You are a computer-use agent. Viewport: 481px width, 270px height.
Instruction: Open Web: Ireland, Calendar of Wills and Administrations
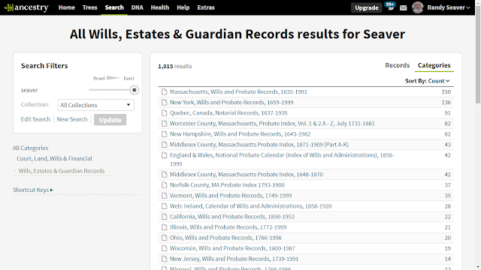(250, 206)
